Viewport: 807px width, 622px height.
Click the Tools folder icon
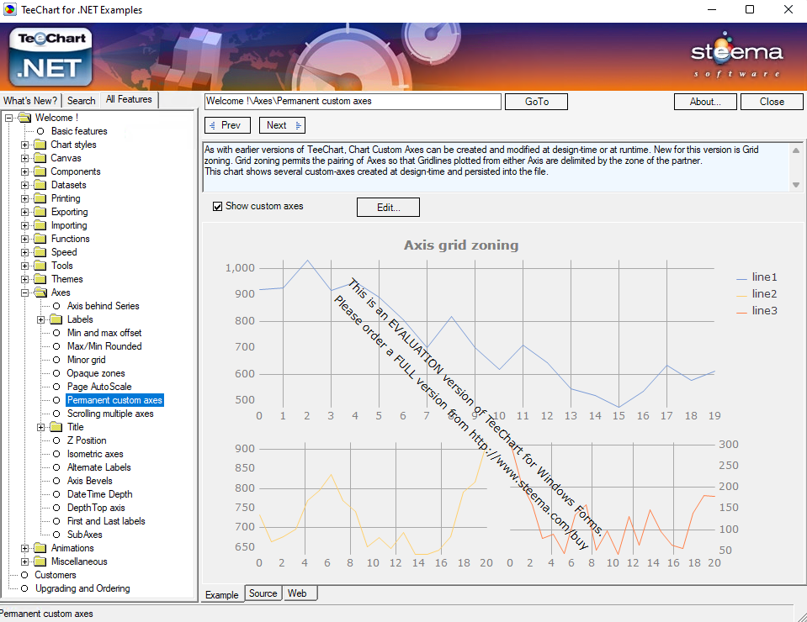coord(40,266)
